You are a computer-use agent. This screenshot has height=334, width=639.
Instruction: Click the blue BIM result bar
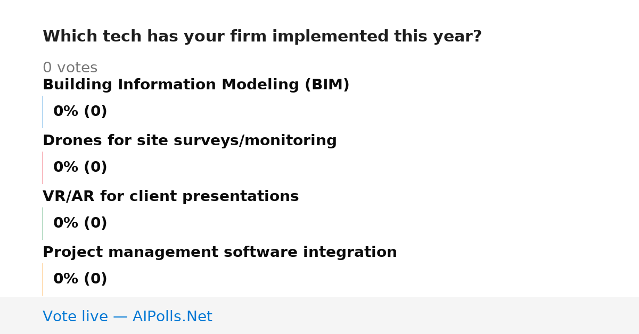43,112
